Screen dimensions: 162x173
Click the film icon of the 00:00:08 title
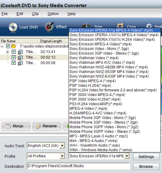(20, 63)
